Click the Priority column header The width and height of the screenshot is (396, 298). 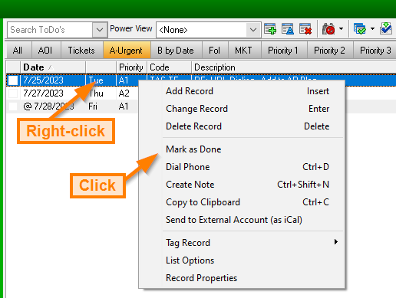coord(131,67)
